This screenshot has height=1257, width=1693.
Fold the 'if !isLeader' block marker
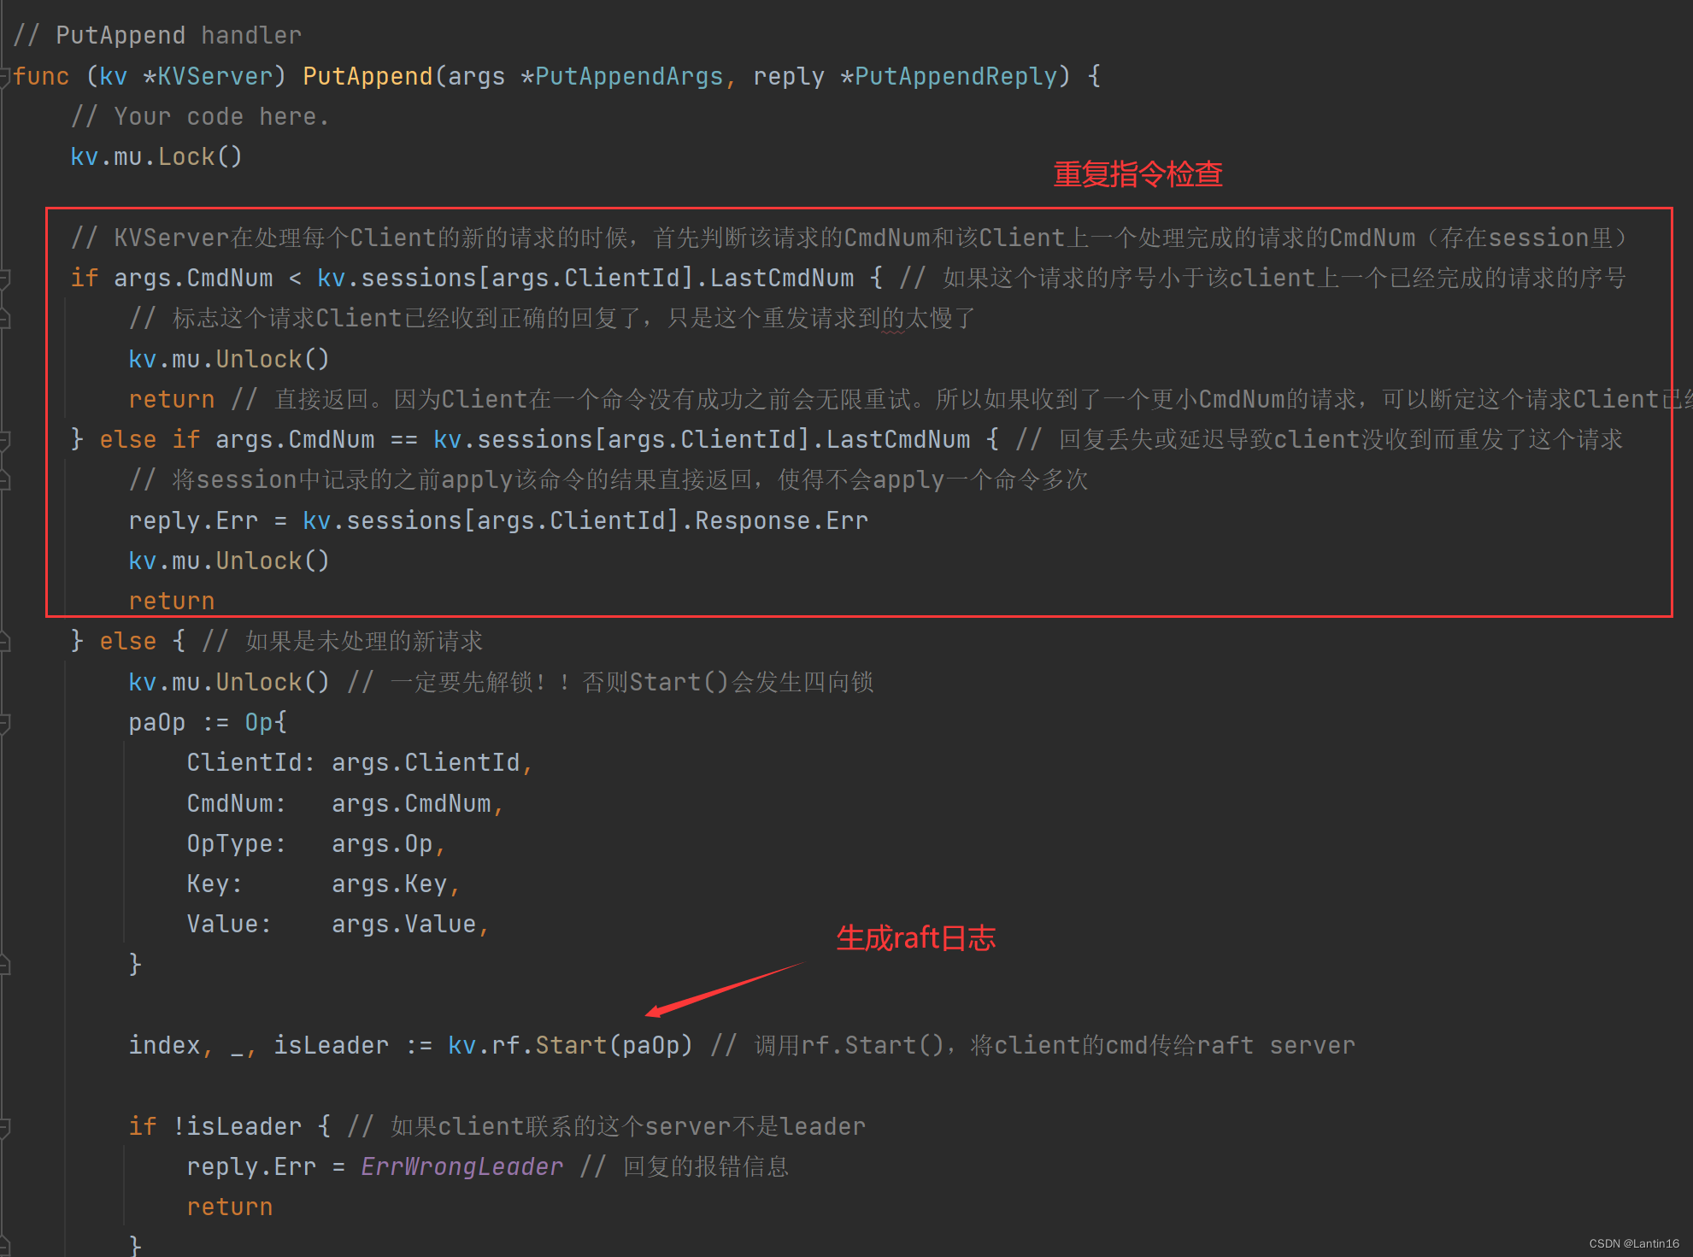4,1127
